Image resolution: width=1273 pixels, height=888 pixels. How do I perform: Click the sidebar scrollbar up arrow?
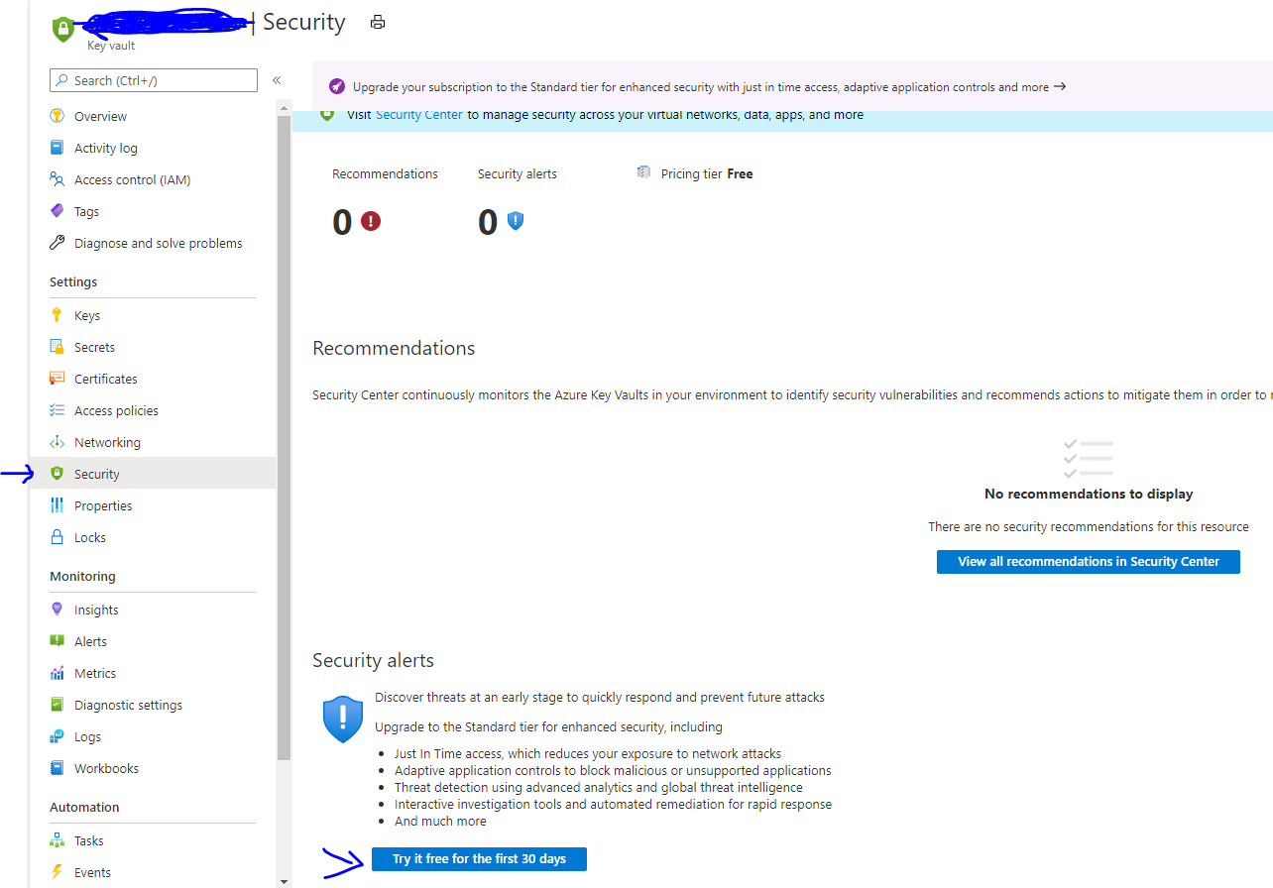point(285,107)
